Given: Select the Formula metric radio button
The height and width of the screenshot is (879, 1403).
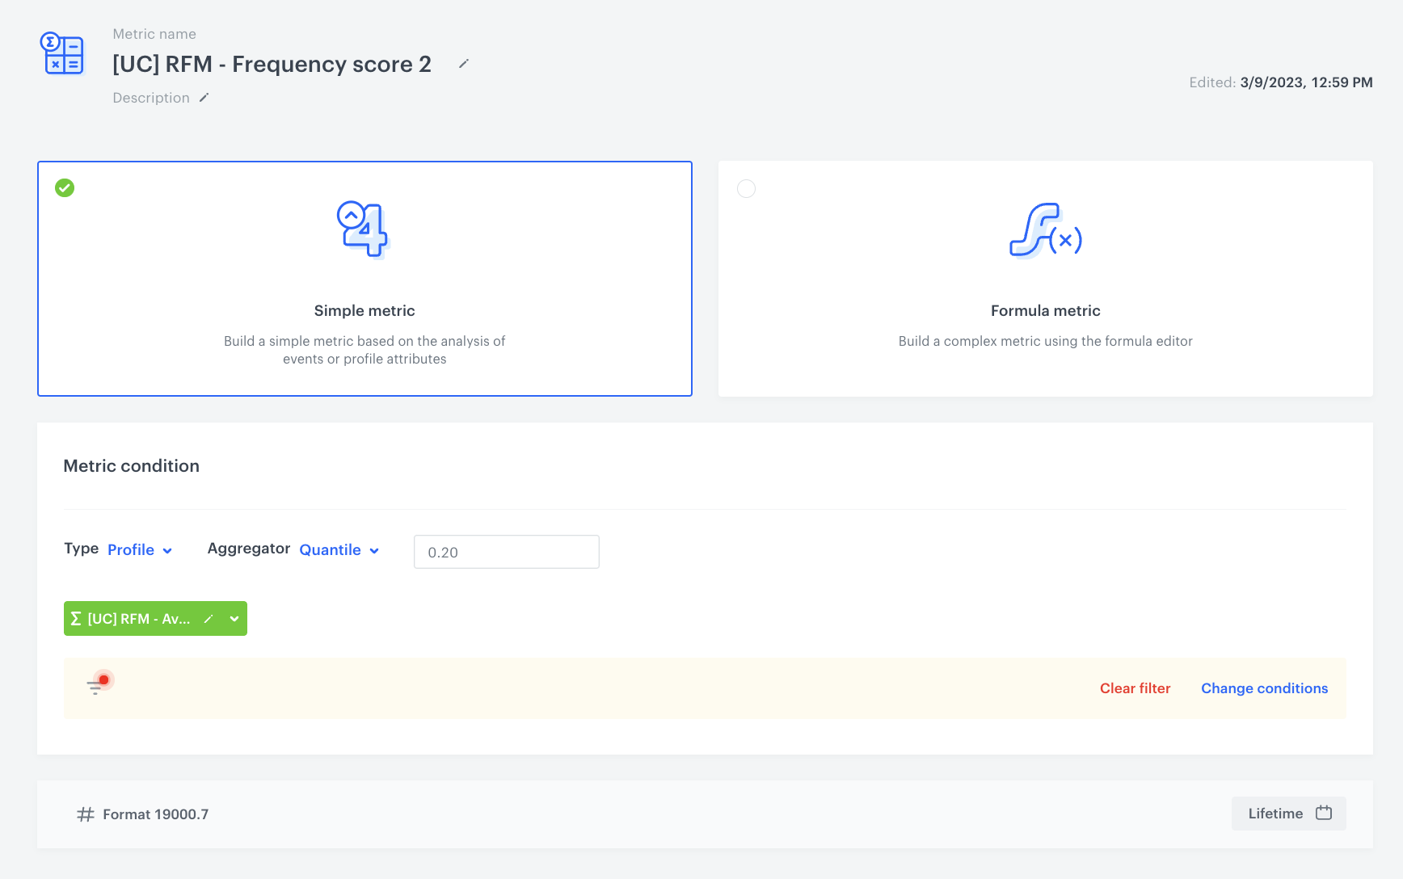Looking at the screenshot, I should tap(746, 188).
